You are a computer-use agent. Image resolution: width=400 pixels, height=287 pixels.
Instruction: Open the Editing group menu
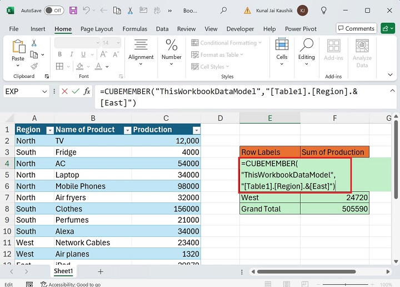[306, 50]
